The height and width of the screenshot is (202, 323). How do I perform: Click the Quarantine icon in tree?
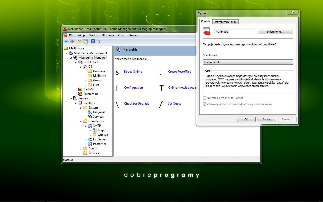point(80,94)
